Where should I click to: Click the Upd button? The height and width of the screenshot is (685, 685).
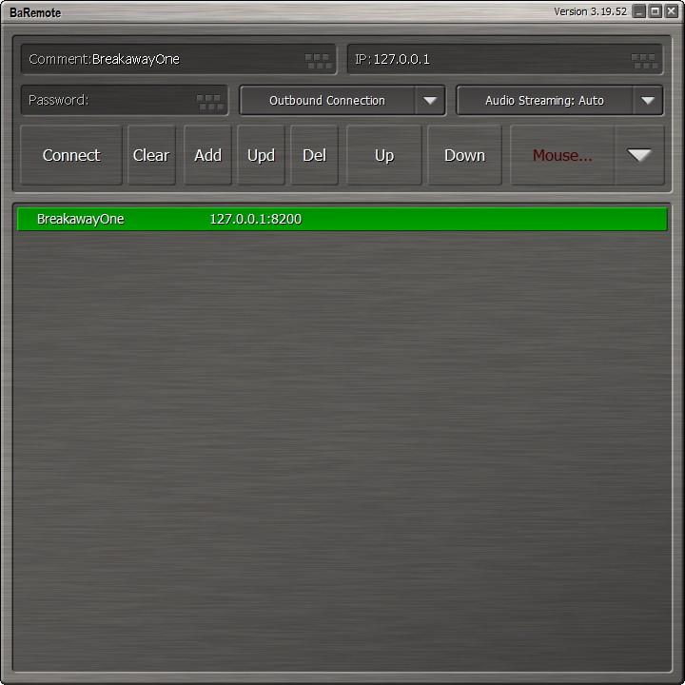point(261,155)
